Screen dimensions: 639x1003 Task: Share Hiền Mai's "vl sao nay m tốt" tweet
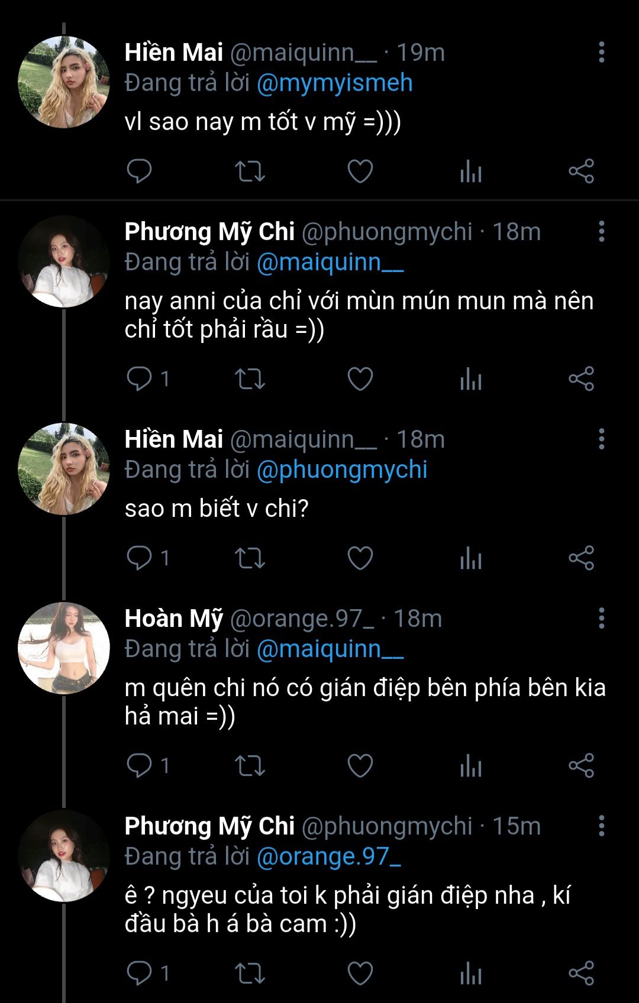[581, 172]
